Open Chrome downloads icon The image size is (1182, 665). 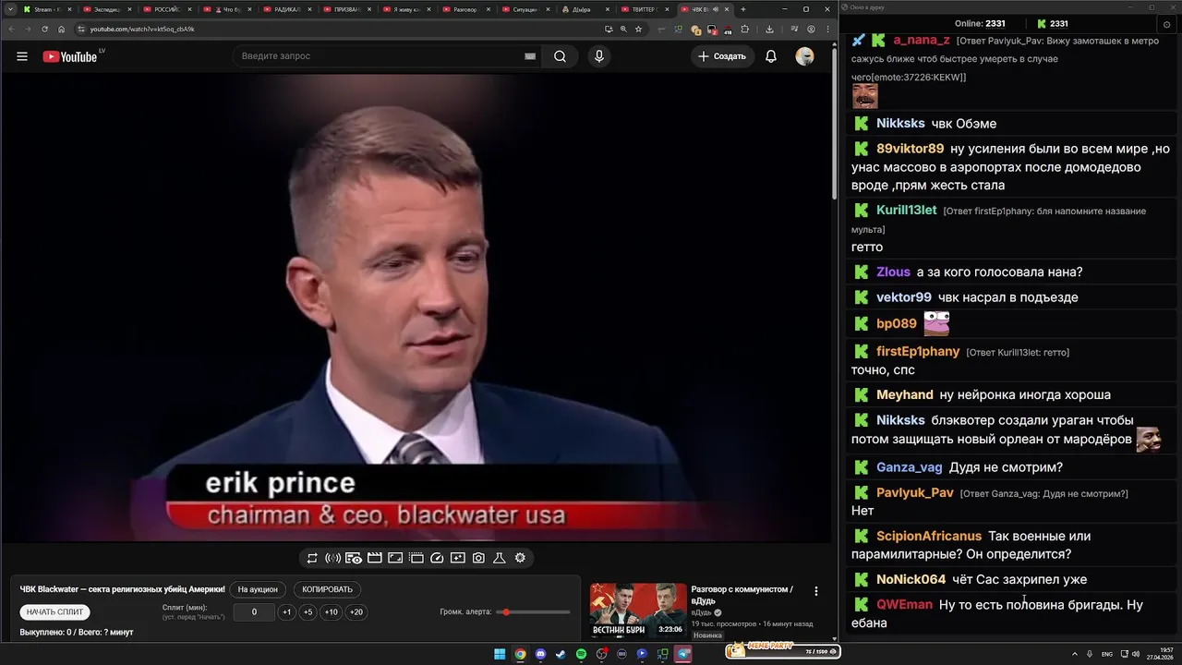point(769,29)
